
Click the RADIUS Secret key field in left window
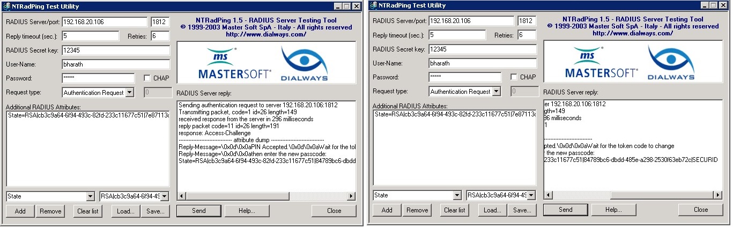click(116, 50)
